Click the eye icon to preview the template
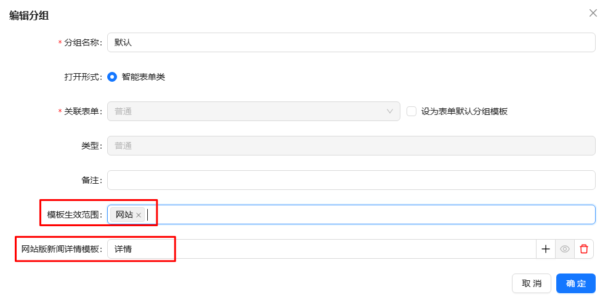The height and width of the screenshot is (303, 608). 564,249
